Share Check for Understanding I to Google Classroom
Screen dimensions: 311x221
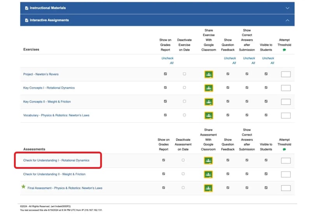pyautogui.click(x=208, y=160)
